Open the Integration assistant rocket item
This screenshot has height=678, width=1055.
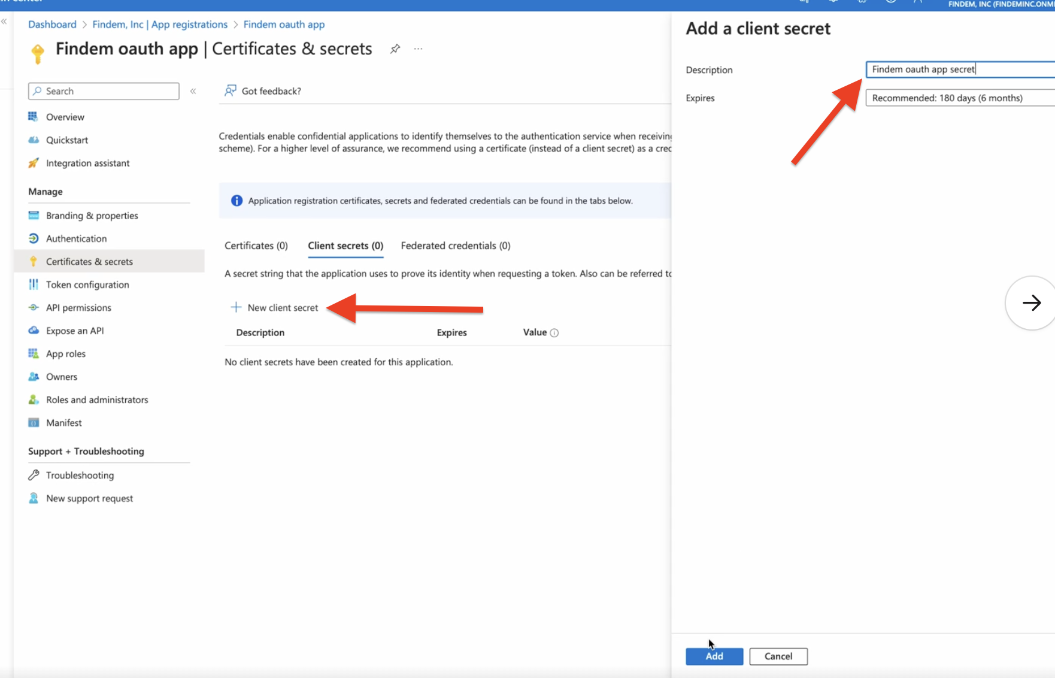tap(87, 163)
